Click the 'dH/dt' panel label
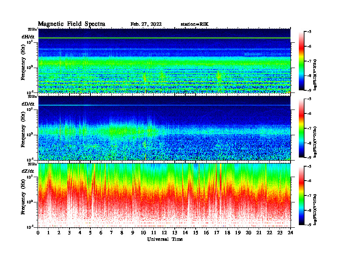 pos(28,37)
